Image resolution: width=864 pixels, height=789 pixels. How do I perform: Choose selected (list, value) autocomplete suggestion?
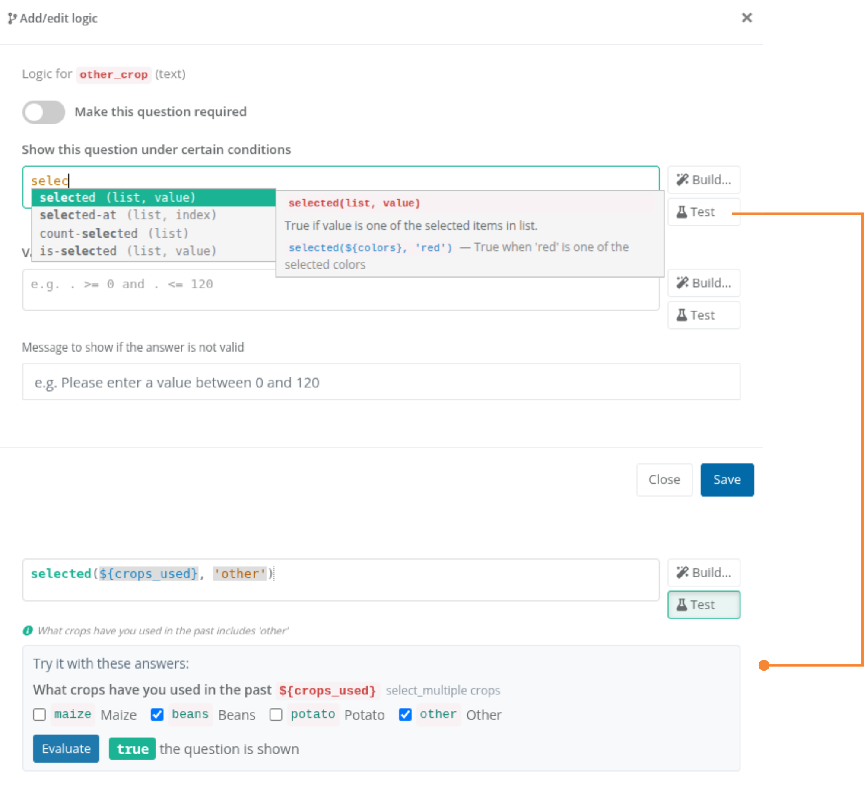[x=154, y=197]
